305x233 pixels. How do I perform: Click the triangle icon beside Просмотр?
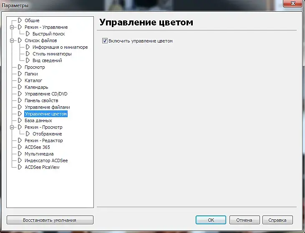pyautogui.click(x=20, y=67)
